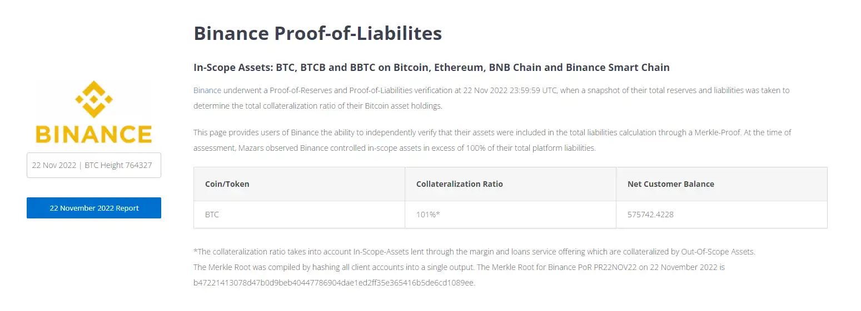The height and width of the screenshot is (311, 861).
Task: Click the sentence mentioning Mazars observation
Action: [395, 148]
